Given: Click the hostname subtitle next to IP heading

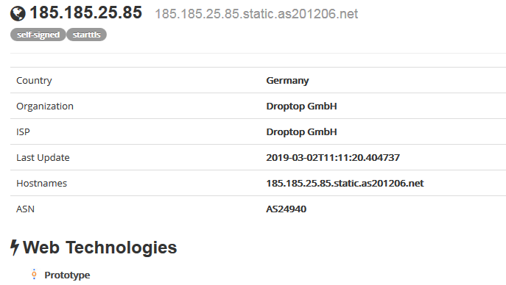Looking at the screenshot, I should coord(256,14).
